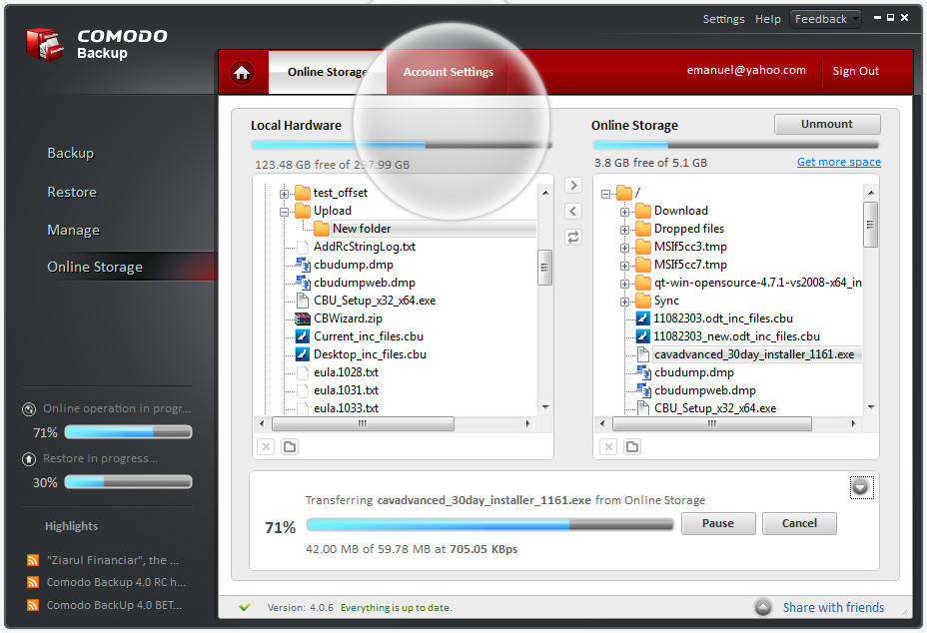The height and width of the screenshot is (633, 927).
Task: Expand the qt-win-opensource folder
Action: [624, 284]
